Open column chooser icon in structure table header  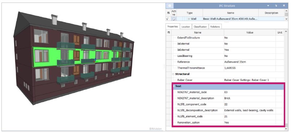[x=168, y=13]
